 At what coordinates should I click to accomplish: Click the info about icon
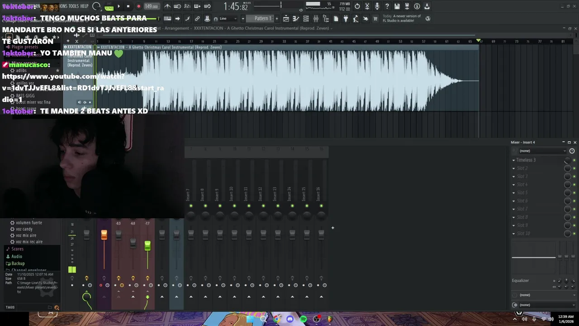(x=417, y=6)
